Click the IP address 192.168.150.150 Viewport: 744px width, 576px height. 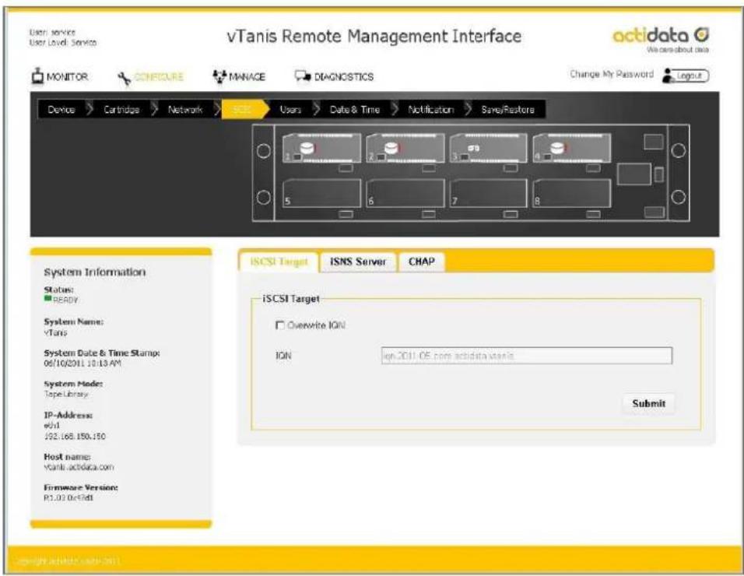pyautogui.click(x=75, y=436)
